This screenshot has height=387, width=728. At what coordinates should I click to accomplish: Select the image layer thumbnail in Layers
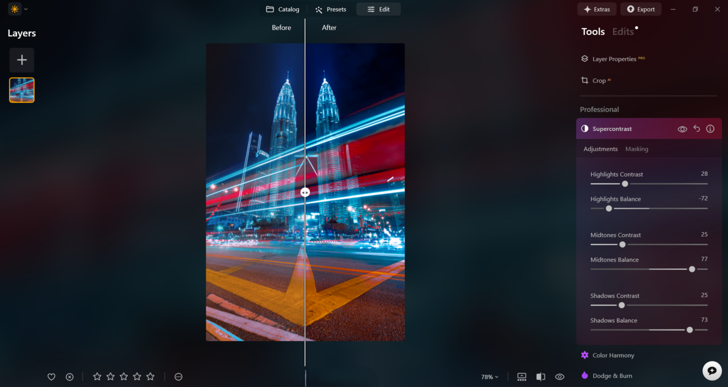(x=21, y=90)
